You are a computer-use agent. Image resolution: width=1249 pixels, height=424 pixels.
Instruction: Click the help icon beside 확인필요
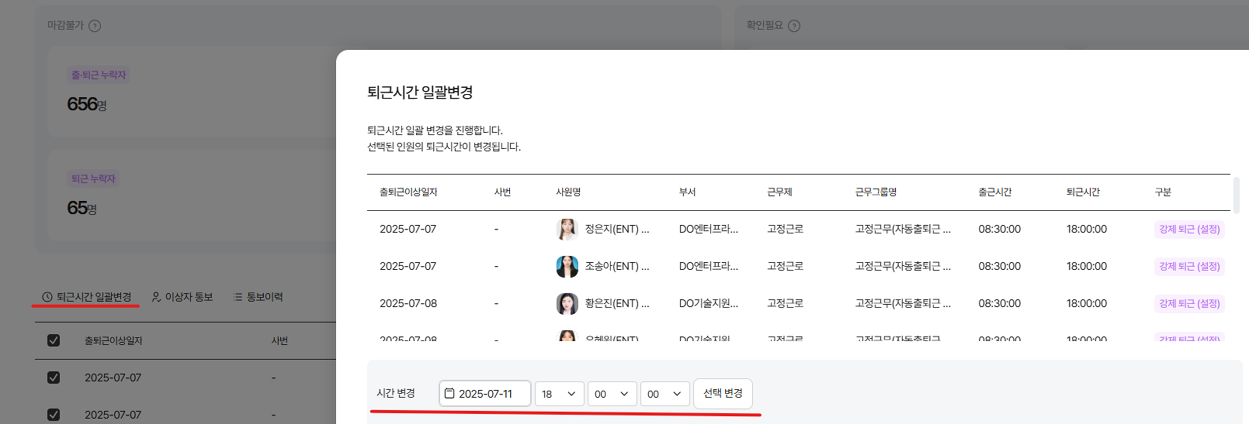tap(794, 26)
